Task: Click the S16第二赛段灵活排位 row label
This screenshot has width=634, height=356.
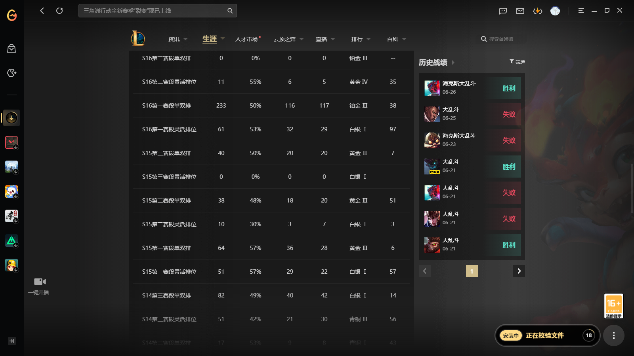Action: 169,82
